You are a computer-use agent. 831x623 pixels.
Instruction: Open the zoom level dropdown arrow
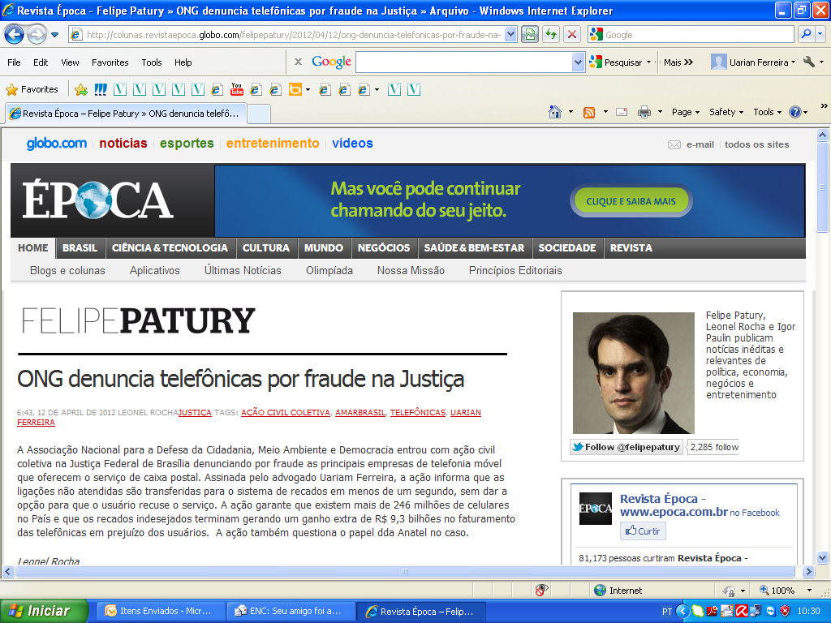(809, 591)
